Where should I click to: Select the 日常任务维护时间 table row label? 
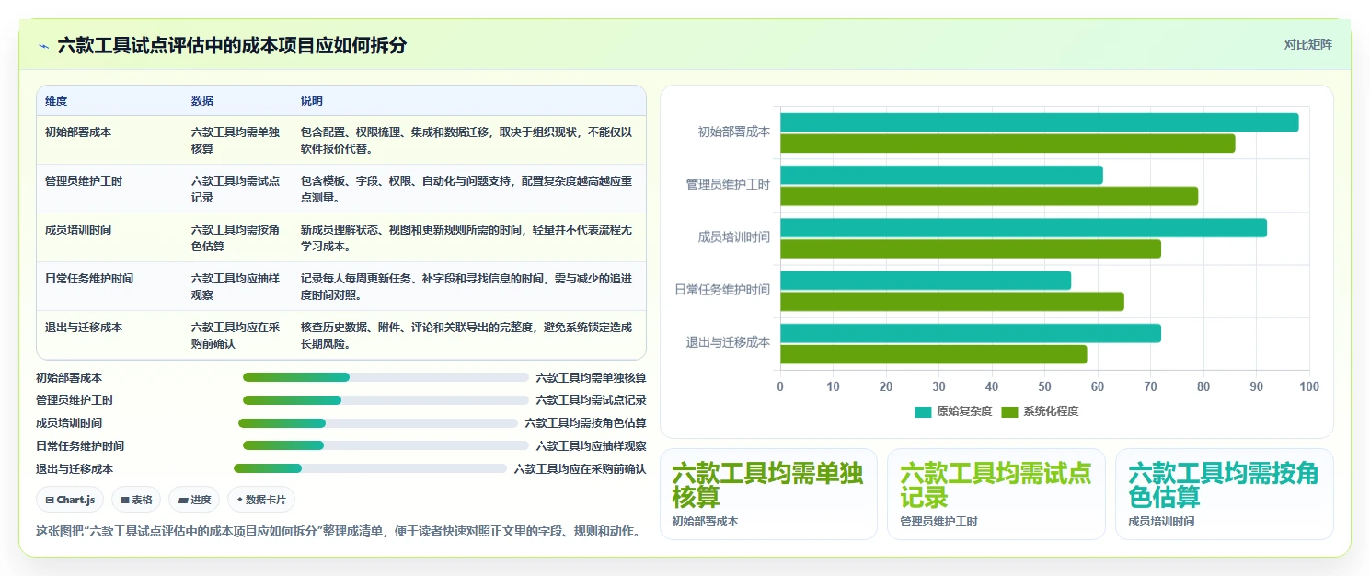(89, 279)
